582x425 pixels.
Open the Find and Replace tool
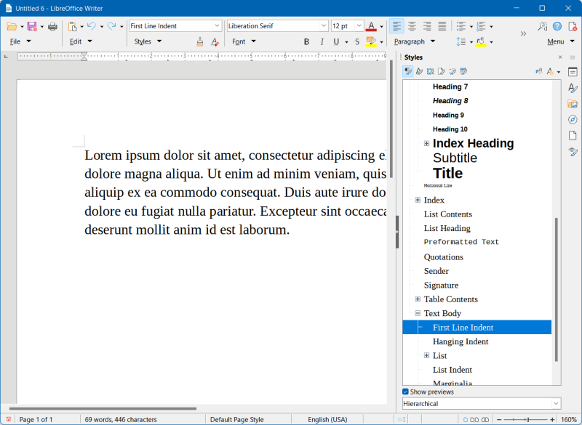pos(542,25)
